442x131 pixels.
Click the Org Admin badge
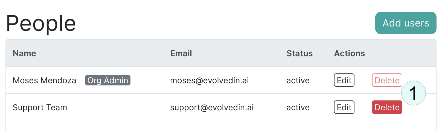click(108, 80)
